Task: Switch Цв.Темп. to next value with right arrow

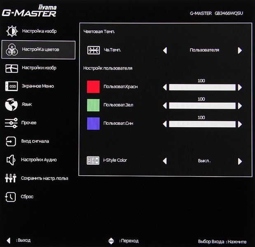Action: tap(240, 50)
